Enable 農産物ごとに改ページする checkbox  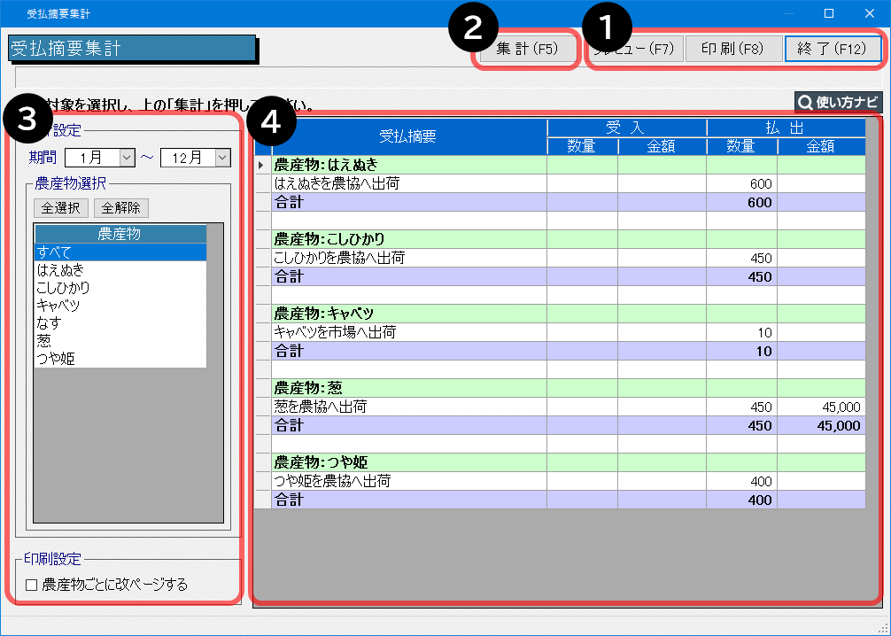[x=32, y=585]
